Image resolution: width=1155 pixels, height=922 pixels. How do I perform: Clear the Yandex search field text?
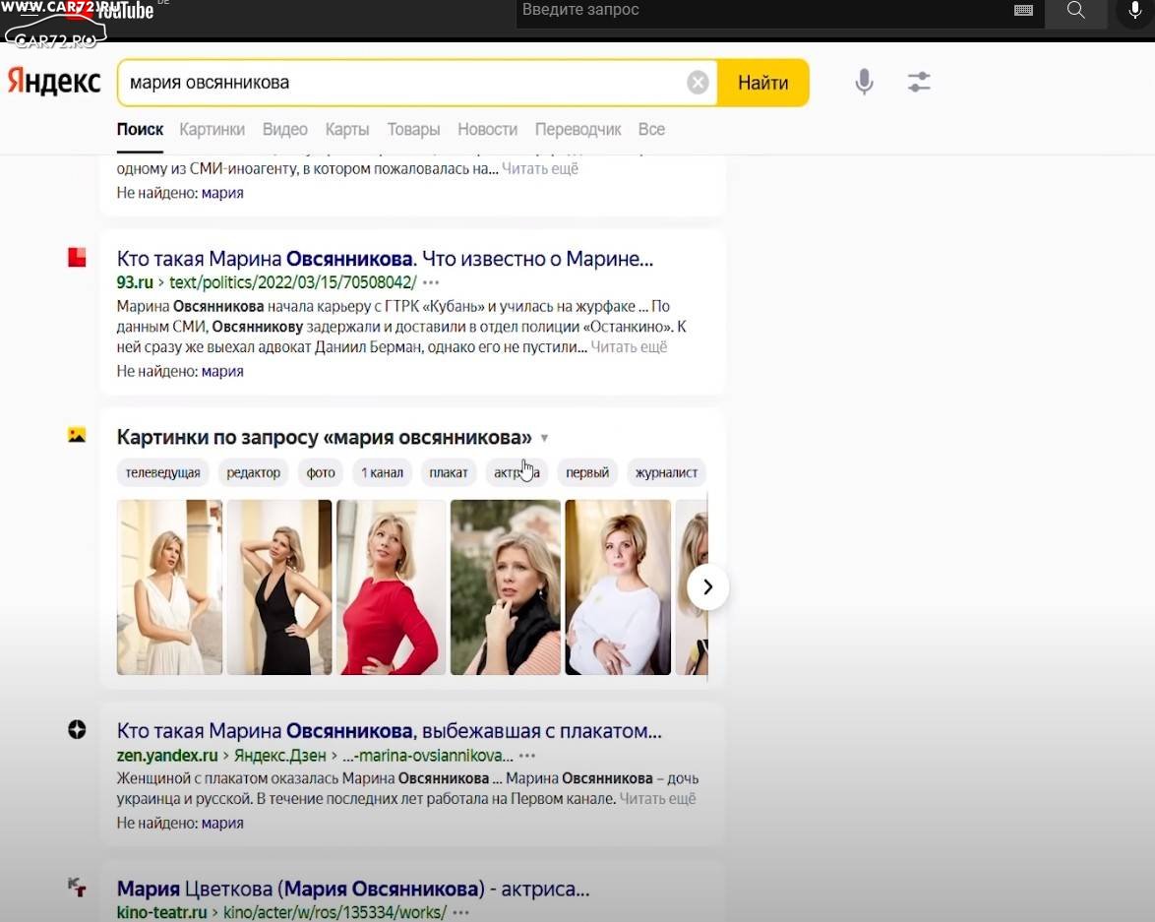click(x=698, y=83)
